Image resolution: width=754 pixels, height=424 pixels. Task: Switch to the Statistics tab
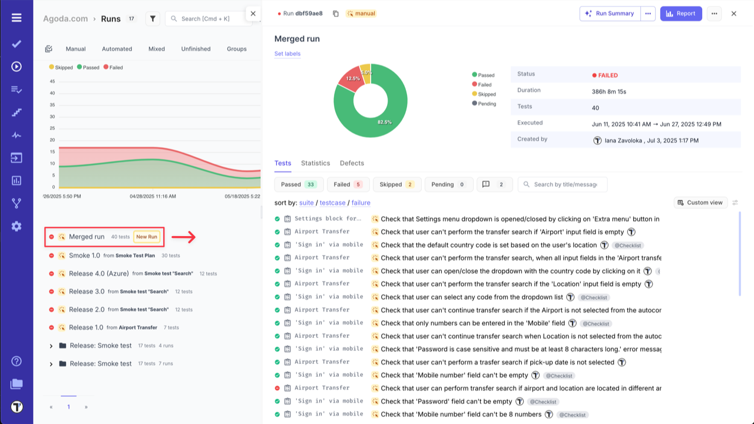(x=316, y=163)
